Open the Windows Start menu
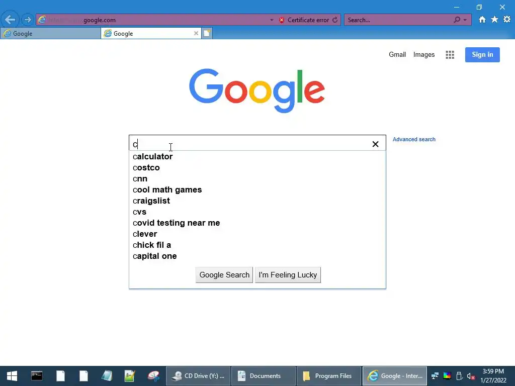The height and width of the screenshot is (386, 515). click(x=12, y=376)
